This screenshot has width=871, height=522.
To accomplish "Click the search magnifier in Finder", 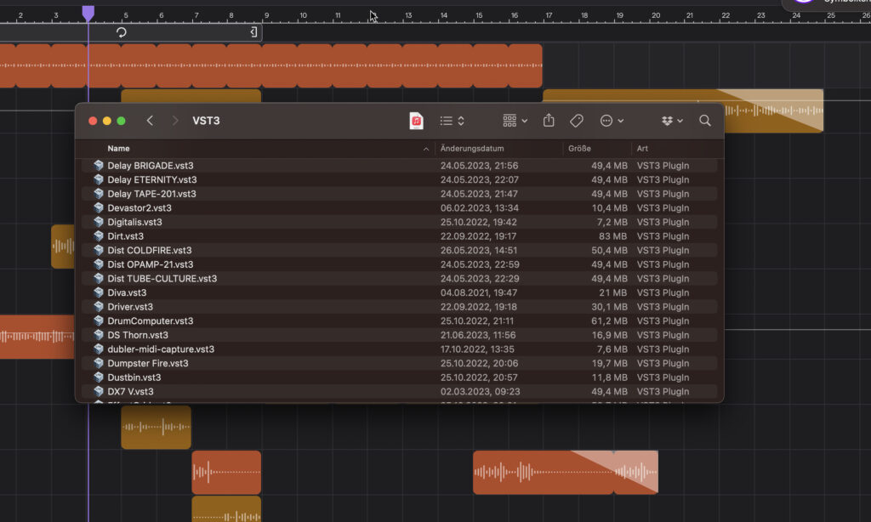I will 705,121.
